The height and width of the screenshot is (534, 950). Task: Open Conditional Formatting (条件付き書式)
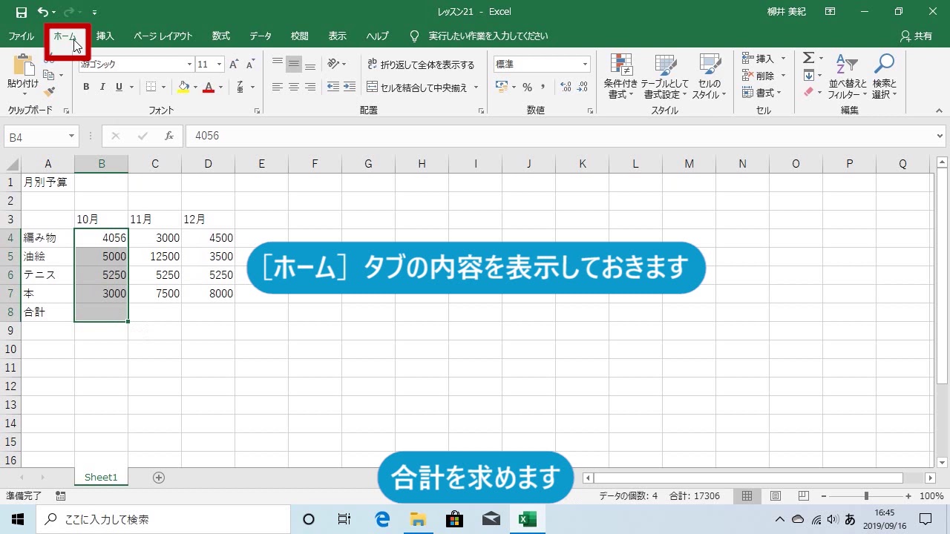620,74
